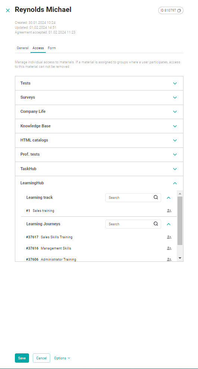Click the Learning Journeys search field

click(x=133, y=224)
